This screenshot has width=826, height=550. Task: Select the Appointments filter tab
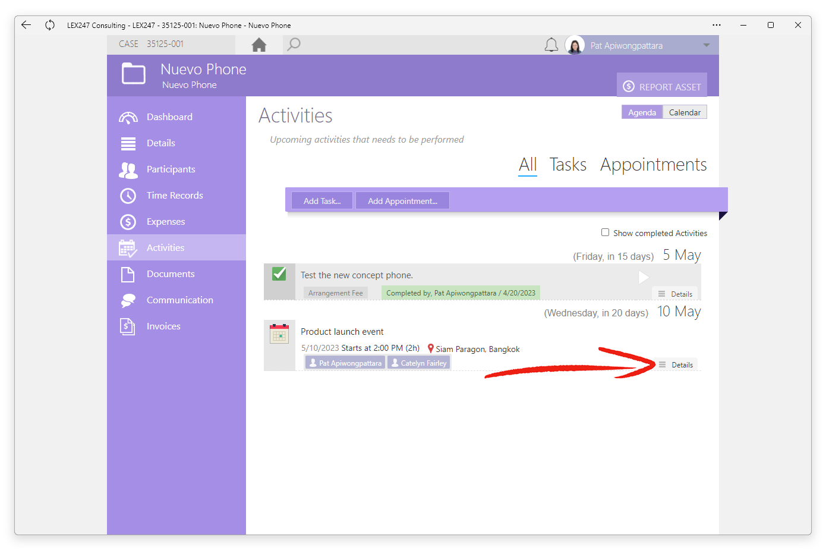tap(653, 165)
